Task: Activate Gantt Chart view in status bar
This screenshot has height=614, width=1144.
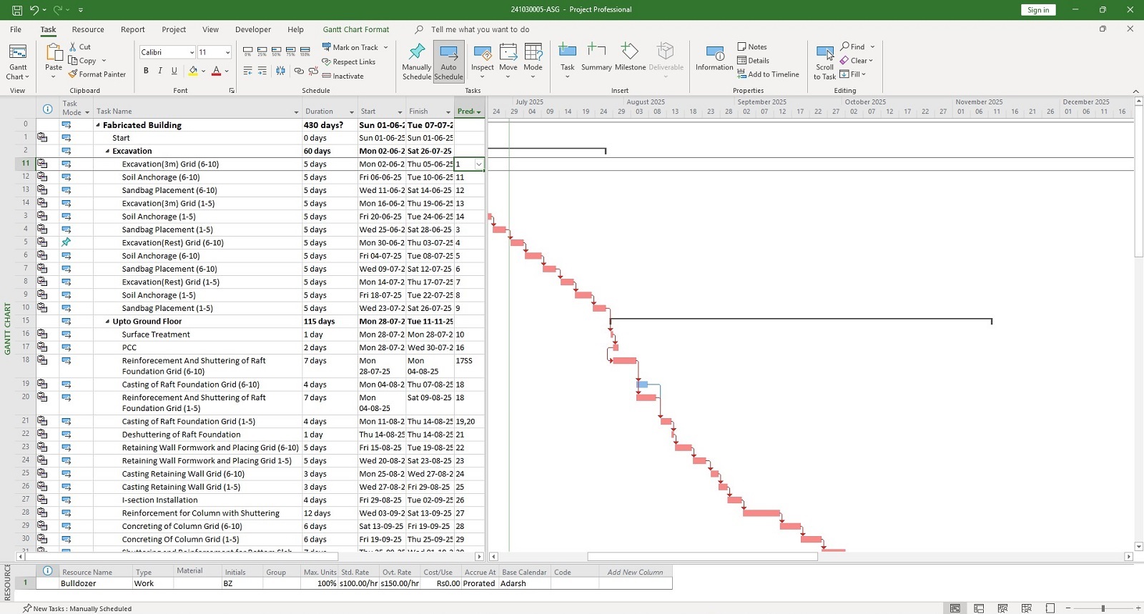Action: [x=955, y=608]
